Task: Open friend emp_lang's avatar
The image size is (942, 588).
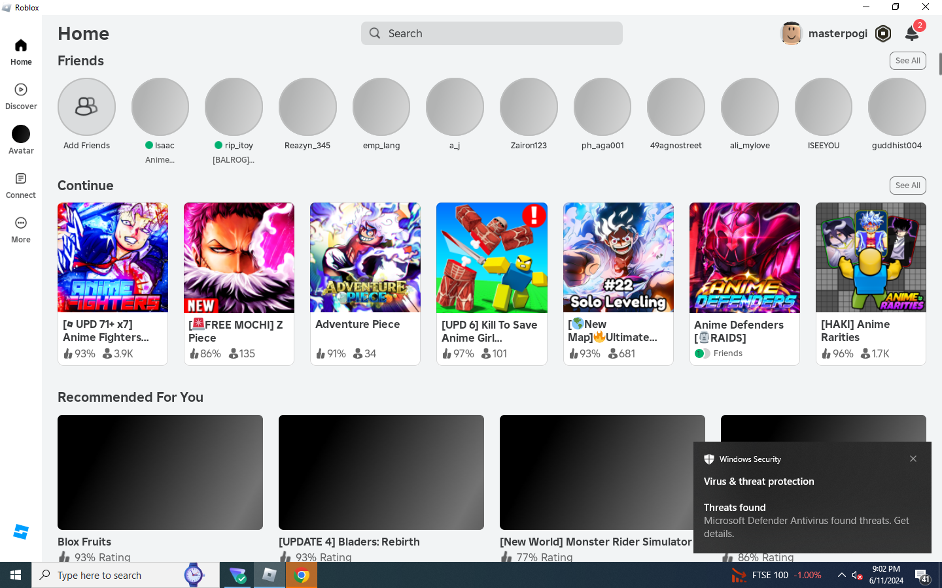Action: 381,106
